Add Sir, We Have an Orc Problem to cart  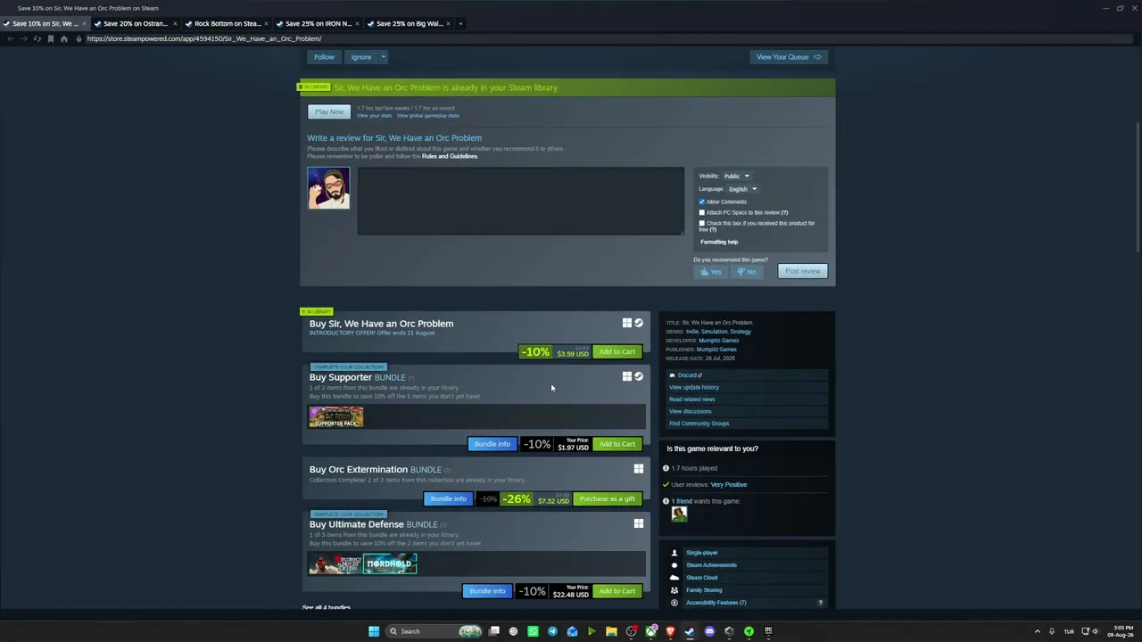click(617, 352)
